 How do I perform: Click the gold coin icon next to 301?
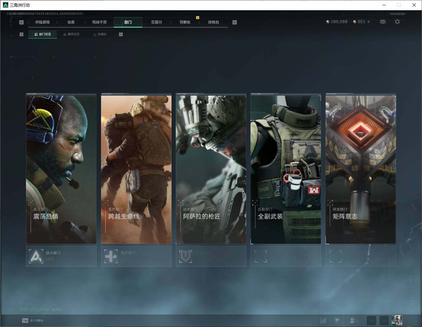point(355,22)
